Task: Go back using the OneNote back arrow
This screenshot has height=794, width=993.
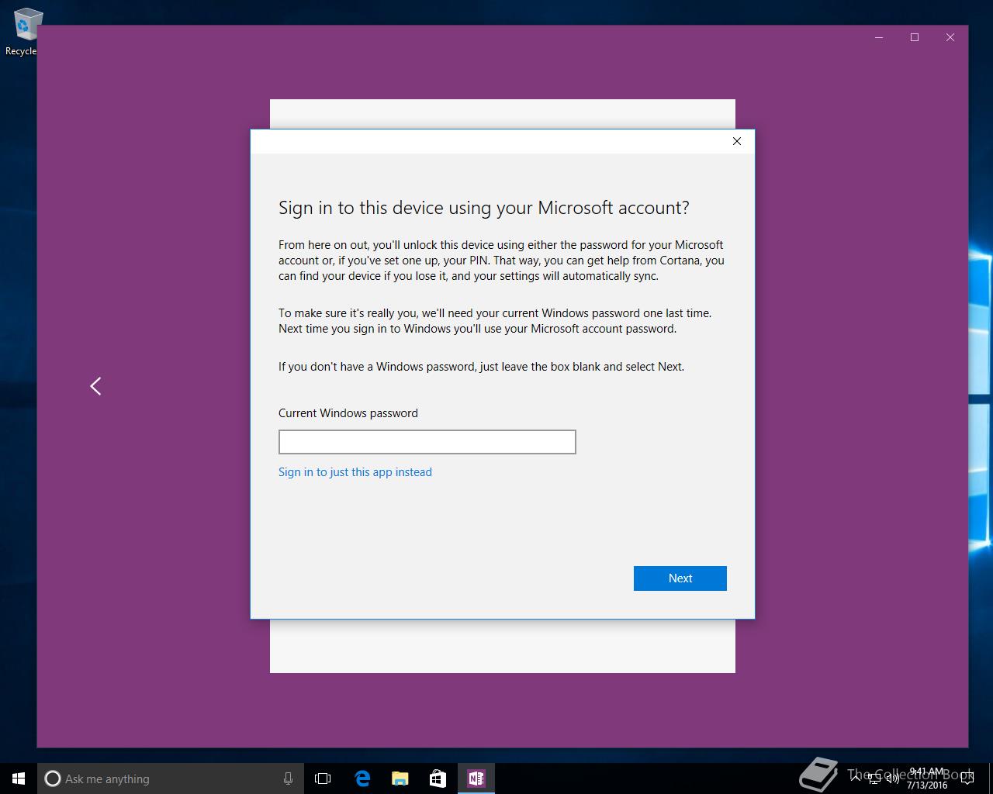Action: coord(95,386)
